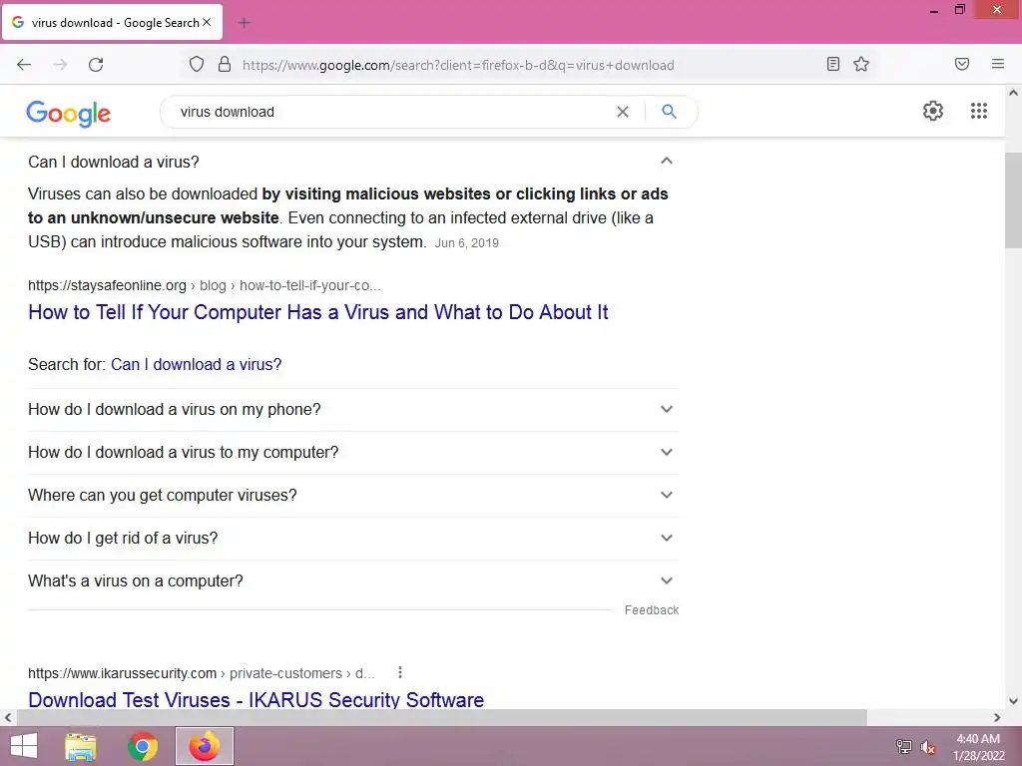
Task: Click the scroll down arrow
Action: 1013,701
